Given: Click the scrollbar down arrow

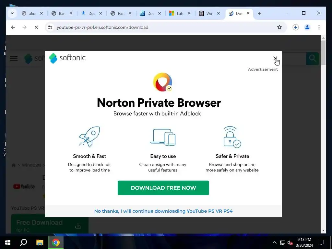Looking at the screenshot, I should 323,231.
